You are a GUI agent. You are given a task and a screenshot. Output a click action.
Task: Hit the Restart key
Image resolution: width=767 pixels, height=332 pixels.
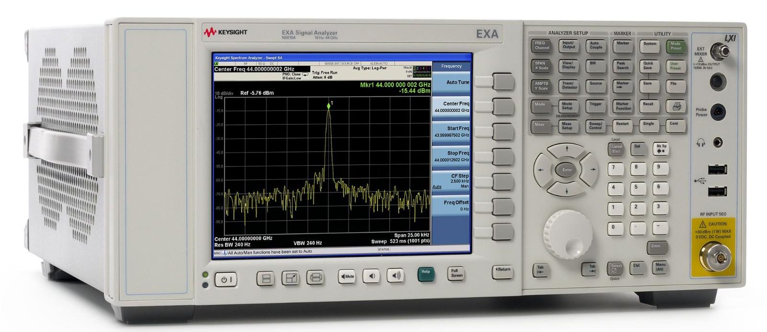pyautogui.click(x=622, y=126)
